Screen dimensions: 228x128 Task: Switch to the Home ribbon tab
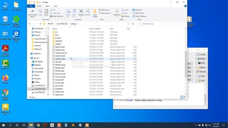(x=39, y=6)
